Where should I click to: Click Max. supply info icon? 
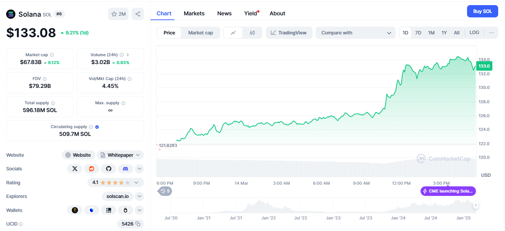pos(123,103)
